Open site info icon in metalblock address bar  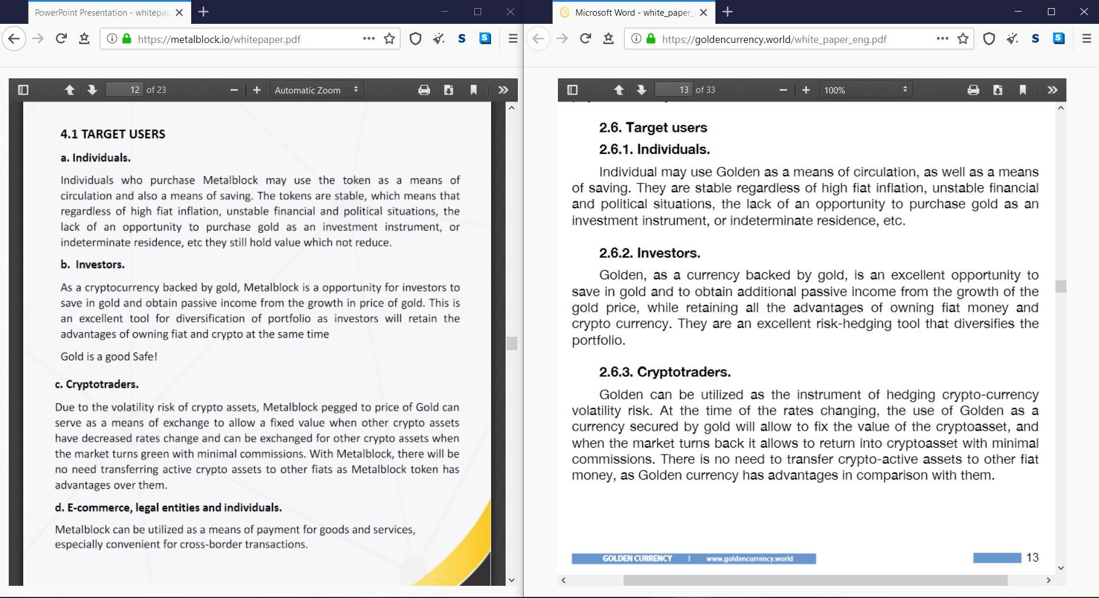click(x=112, y=39)
